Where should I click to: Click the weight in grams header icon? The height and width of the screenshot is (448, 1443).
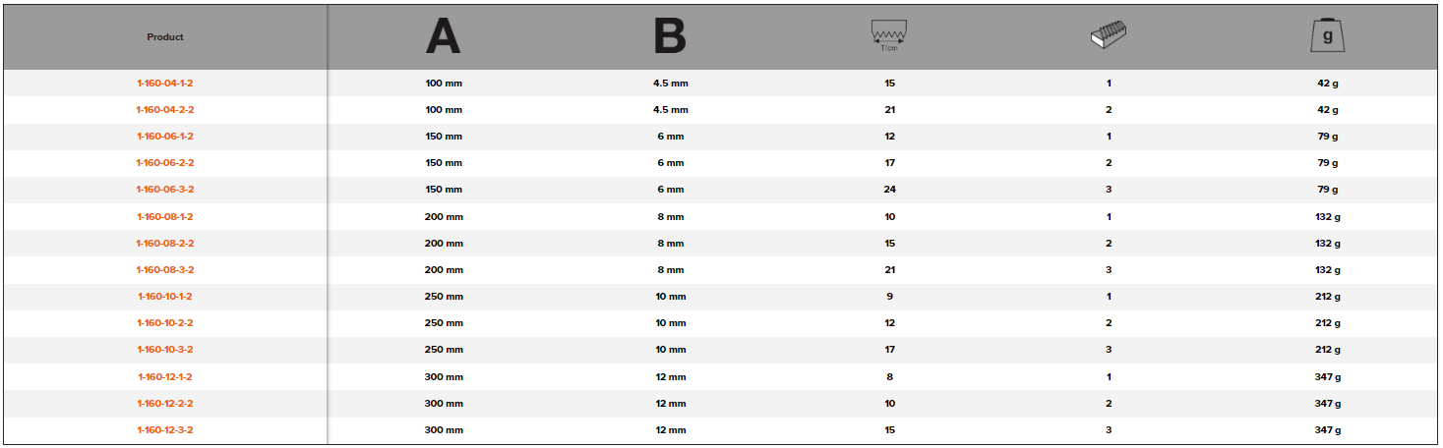(x=1327, y=36)
